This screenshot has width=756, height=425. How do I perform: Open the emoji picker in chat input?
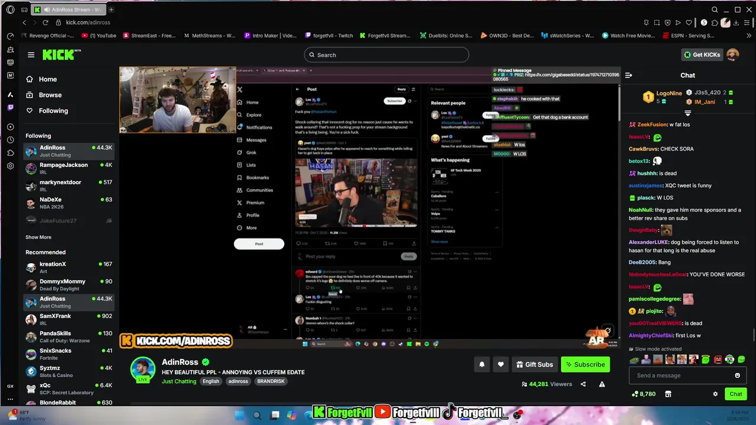coord(737,375)
